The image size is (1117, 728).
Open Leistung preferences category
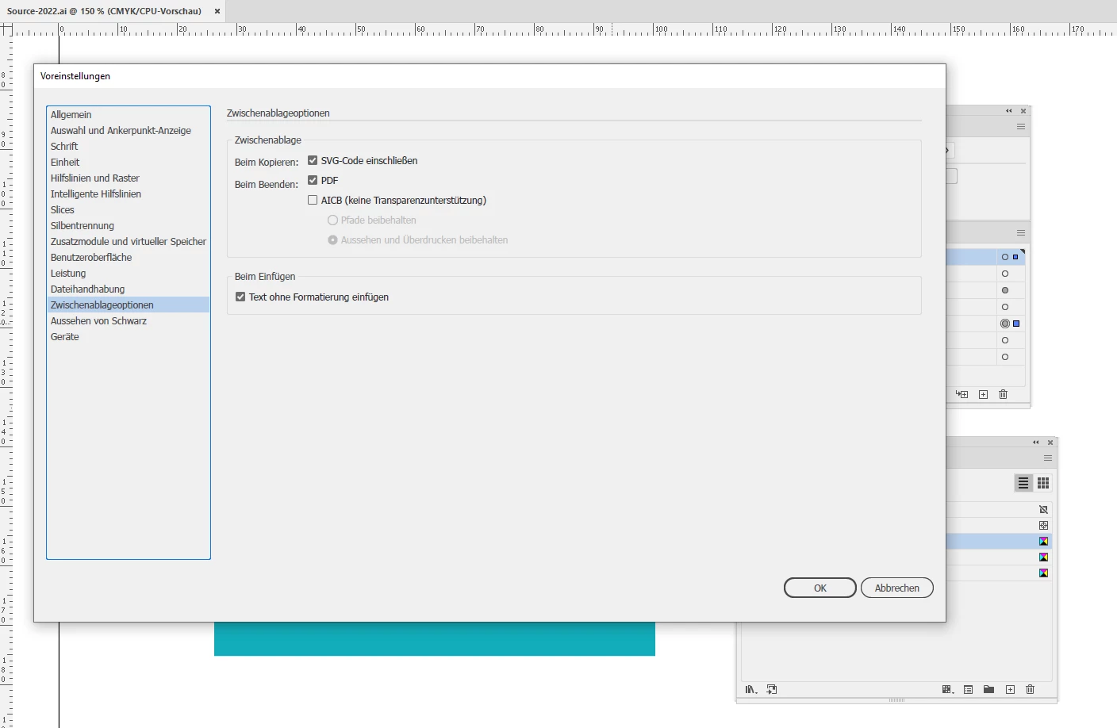129,273
